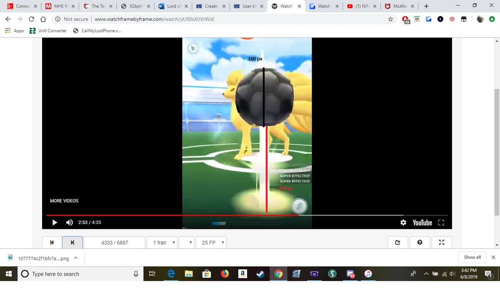
Task: Open the Chrome profile avatar
Action: click(x=480, y=19)
